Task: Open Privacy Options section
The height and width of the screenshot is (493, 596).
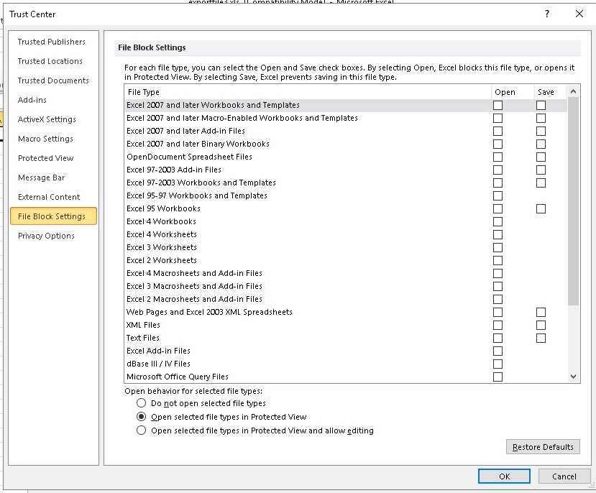Action: (x=47, y=236)
